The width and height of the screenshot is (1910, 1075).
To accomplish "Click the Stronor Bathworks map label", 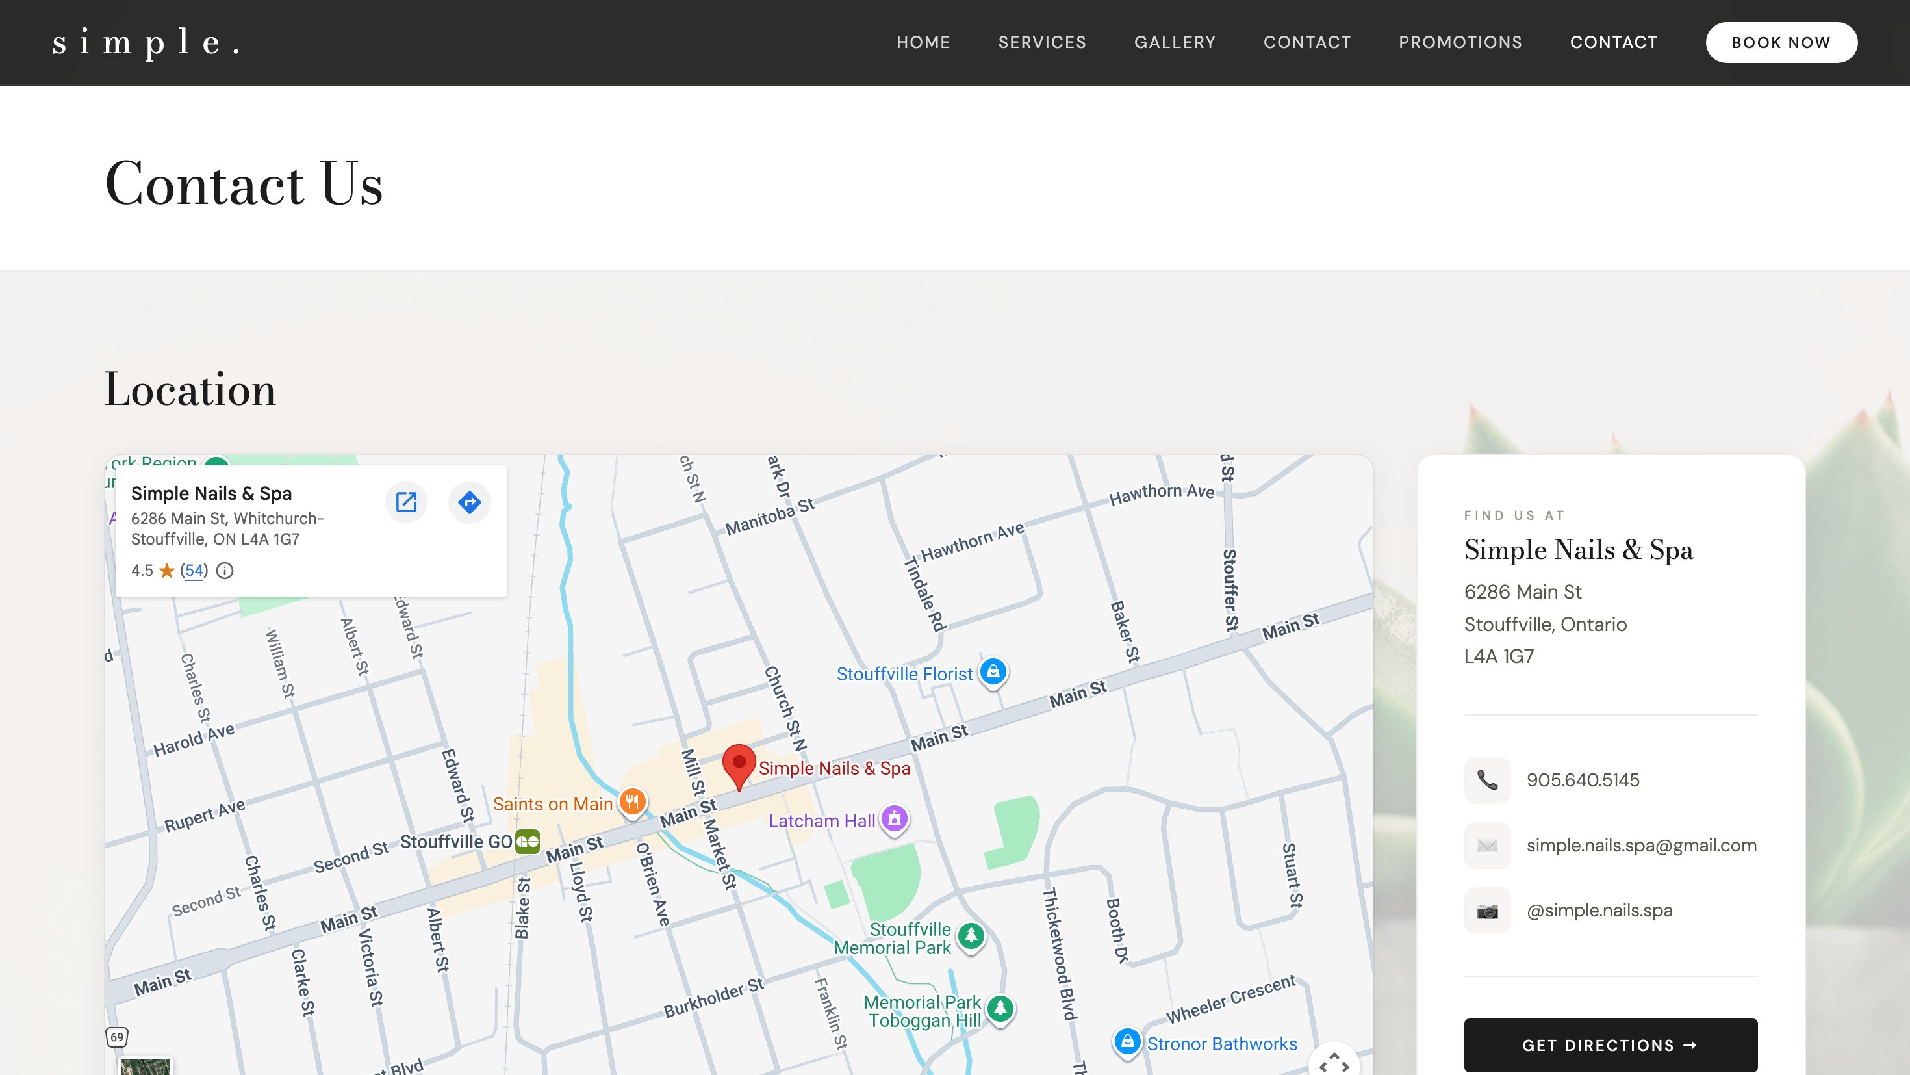I will (1222, 1043).
